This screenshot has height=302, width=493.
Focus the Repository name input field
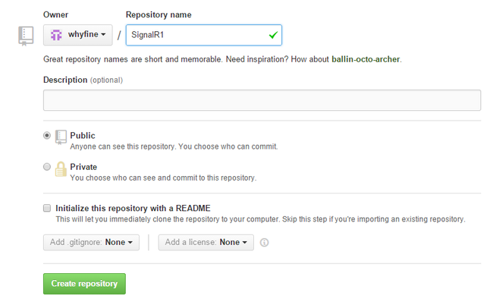204,35
